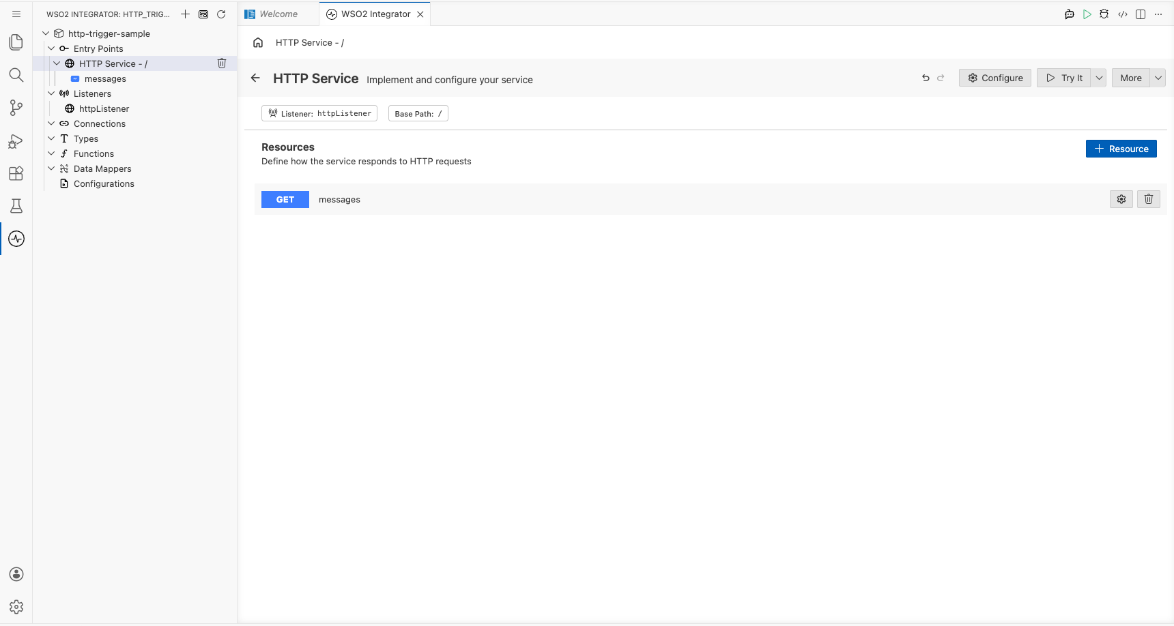Image resolution: width=1174 pixels, height=626 pixels.
Task: Open the Search view icon
Action: (16, 75)
